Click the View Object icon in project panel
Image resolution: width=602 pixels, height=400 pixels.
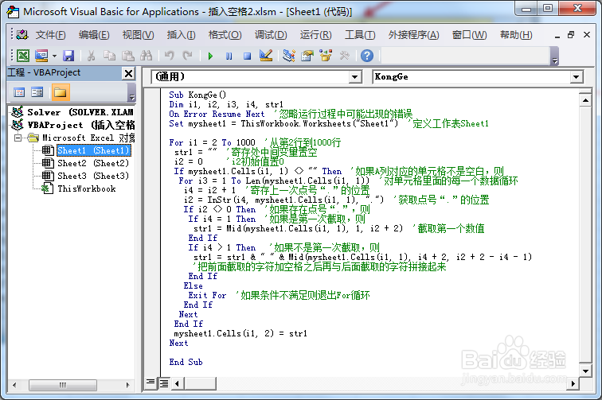coord(37,92)
